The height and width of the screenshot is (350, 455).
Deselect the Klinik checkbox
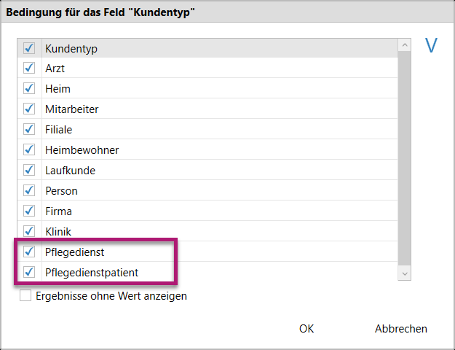pos(30,232)
